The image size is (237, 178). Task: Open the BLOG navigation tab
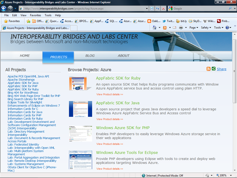tap(90, 56)
